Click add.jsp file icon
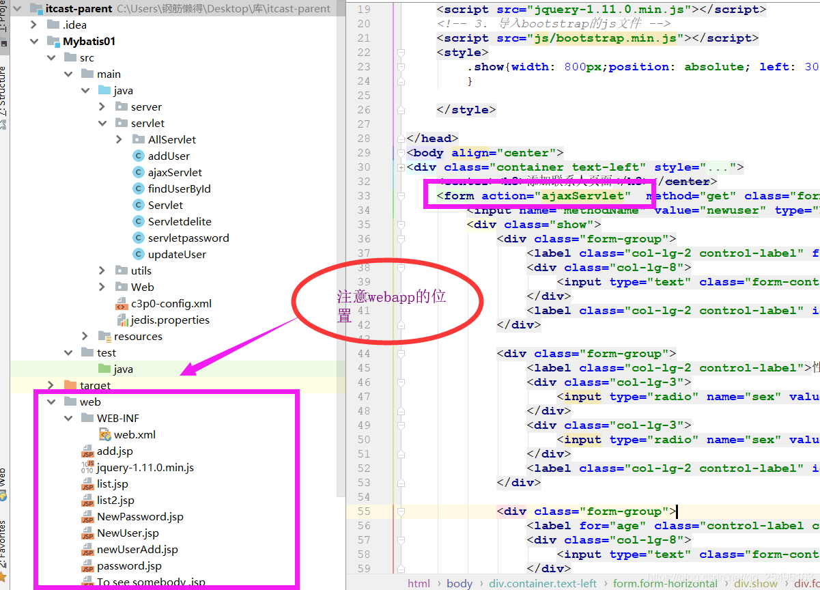The height and width of the screenshot is (590, 820). [87, 451]
